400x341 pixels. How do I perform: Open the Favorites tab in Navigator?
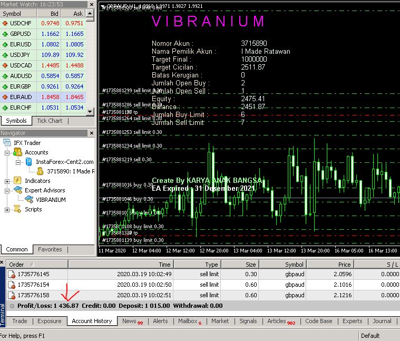tap(50, 249)
